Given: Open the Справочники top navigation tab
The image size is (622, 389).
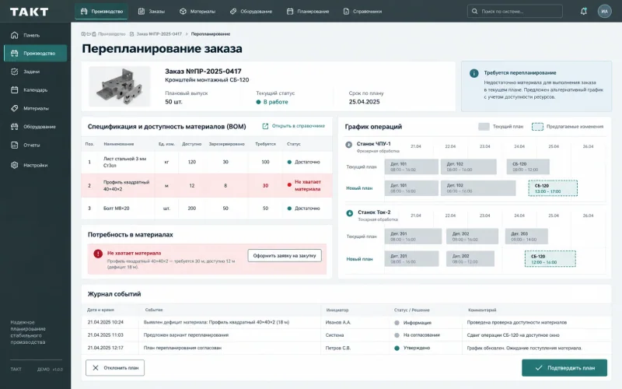Looking at the screenshot, I should 362,12.
